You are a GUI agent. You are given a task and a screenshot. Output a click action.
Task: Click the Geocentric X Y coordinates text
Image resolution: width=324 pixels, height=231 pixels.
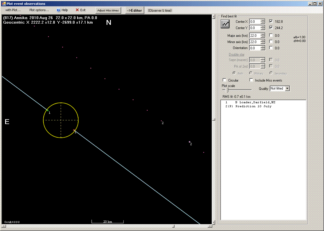[48, 23]
